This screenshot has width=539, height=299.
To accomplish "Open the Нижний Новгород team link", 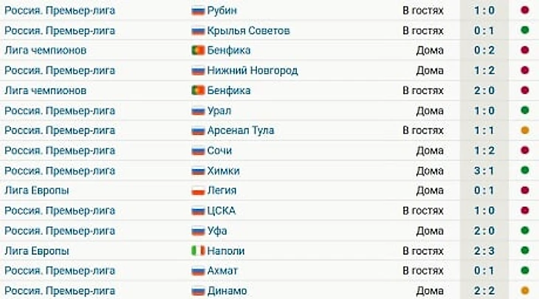I will point(253,71).
